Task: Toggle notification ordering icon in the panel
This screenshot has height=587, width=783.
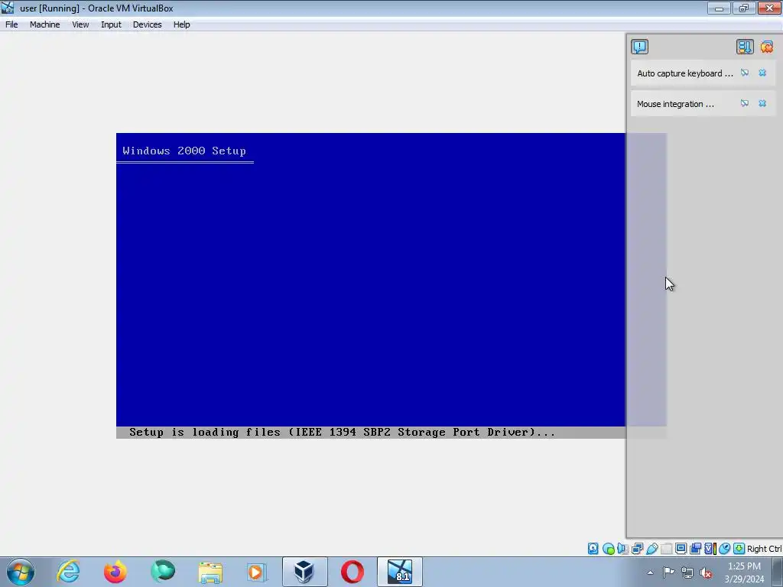Action: [745, 47]
